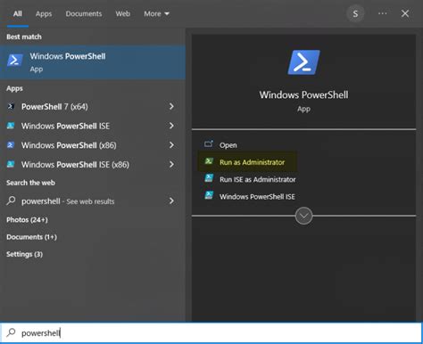
Task: Switch to the Documents tab
Action: 84,13
